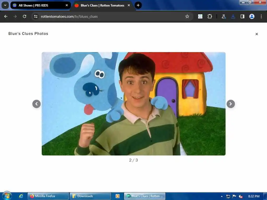
Task: Advance to next gallery photo
Action: pyautogui.click(x=230, y=104)
